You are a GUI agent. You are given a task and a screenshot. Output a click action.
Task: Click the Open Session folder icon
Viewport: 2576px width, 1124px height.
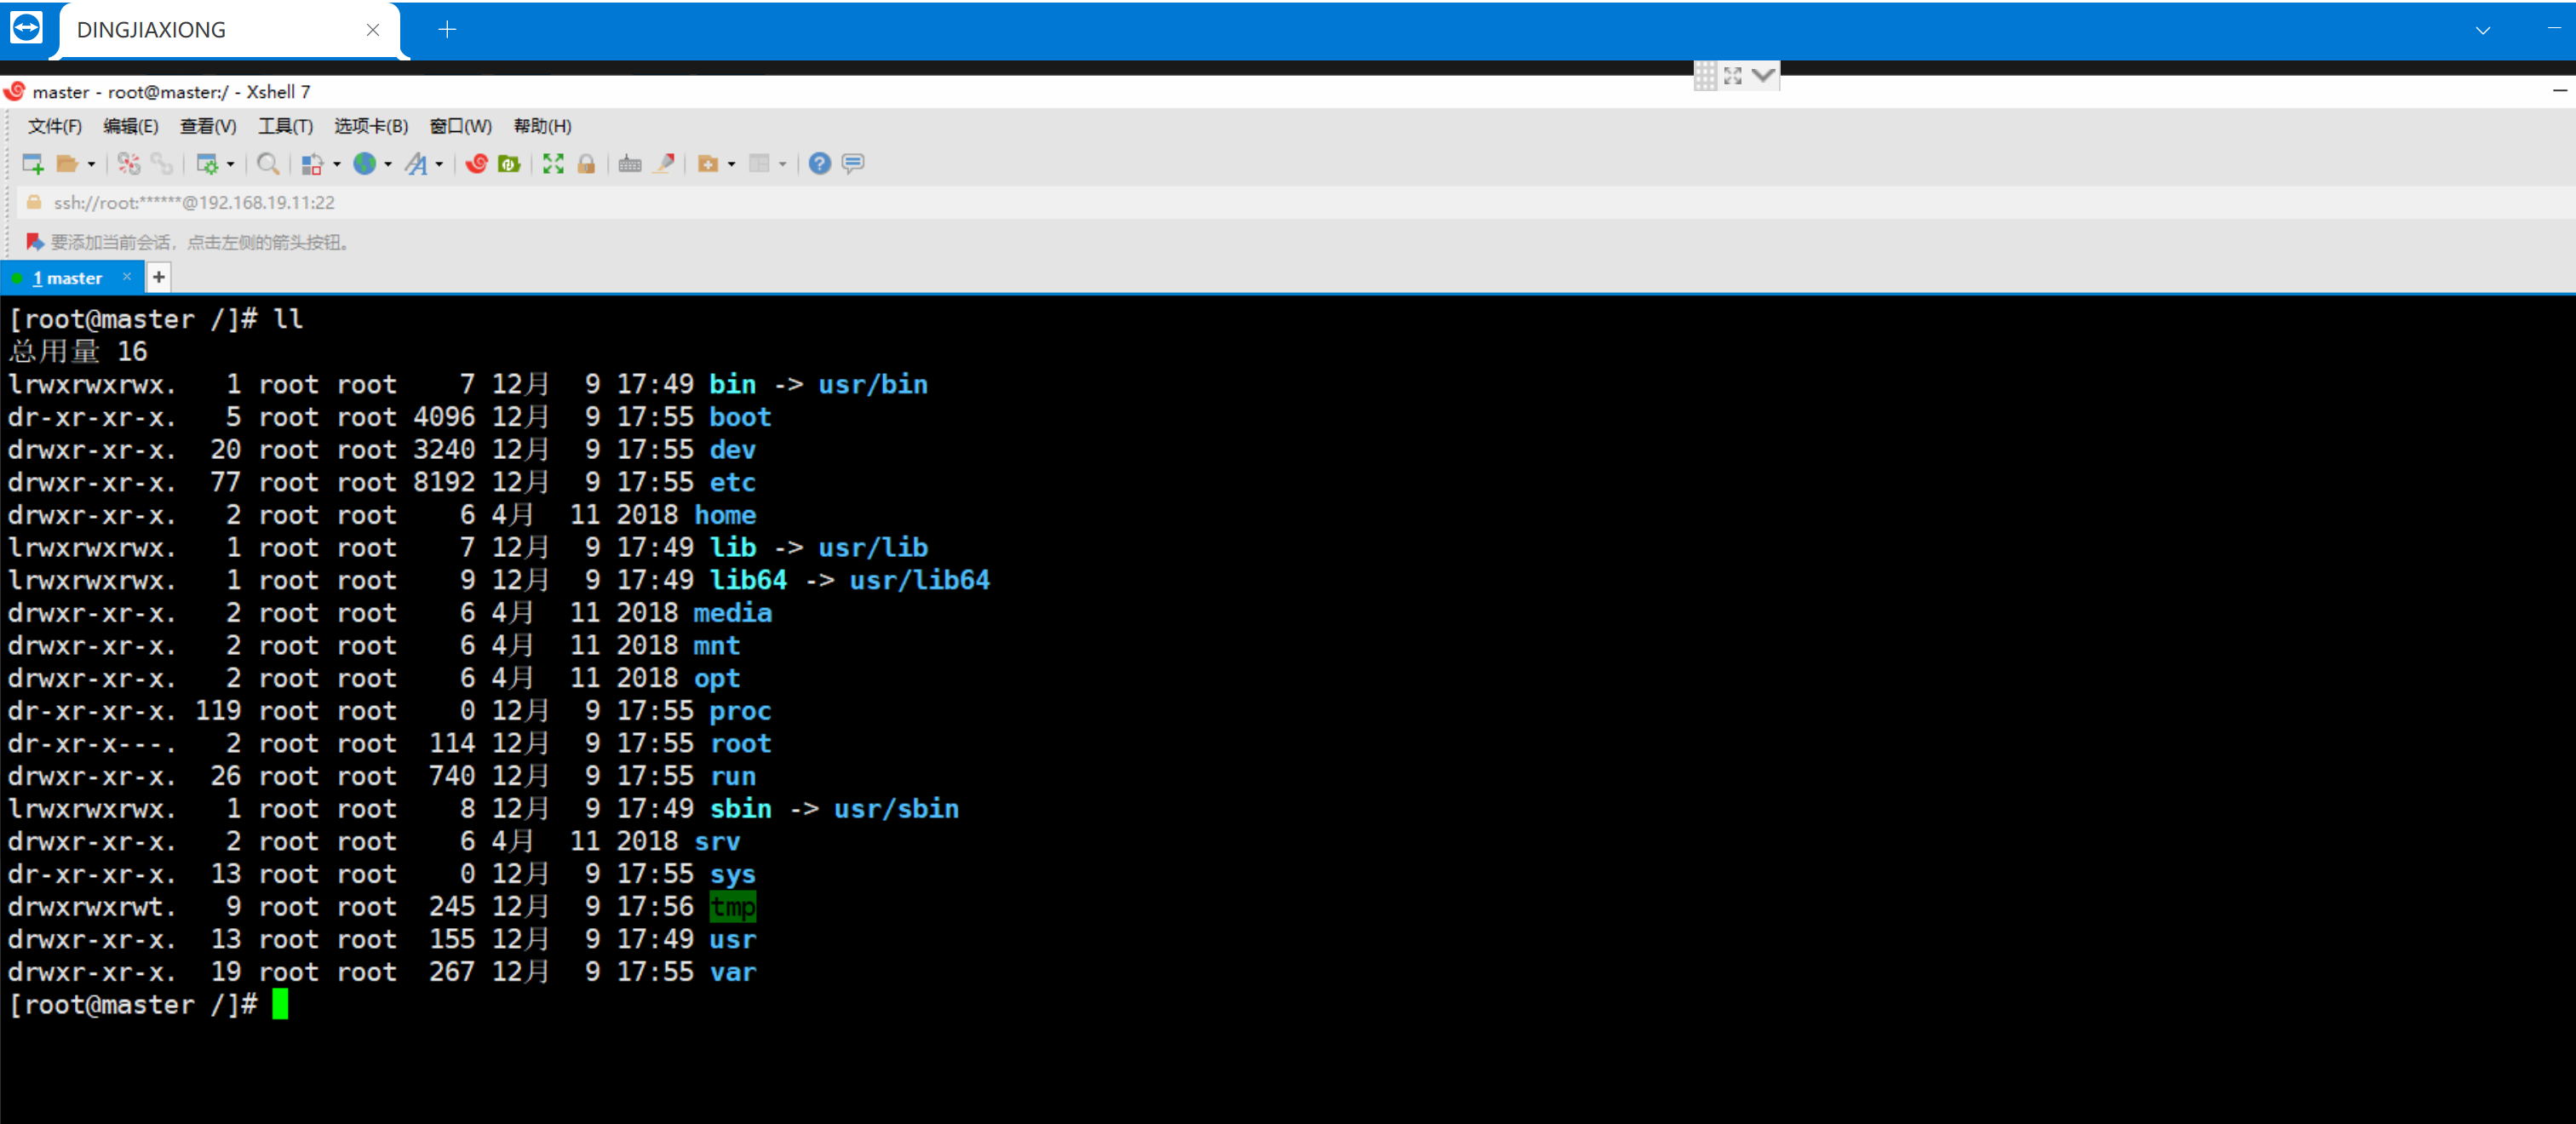(x=67, y=164)
